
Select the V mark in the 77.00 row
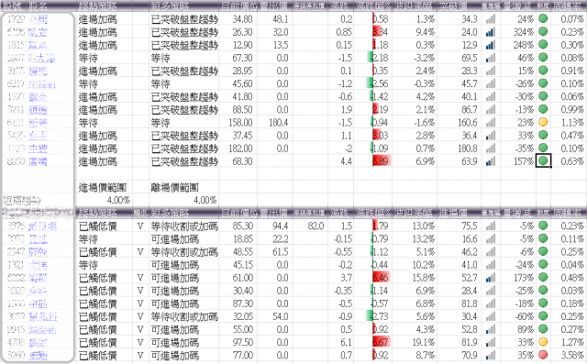140,356
